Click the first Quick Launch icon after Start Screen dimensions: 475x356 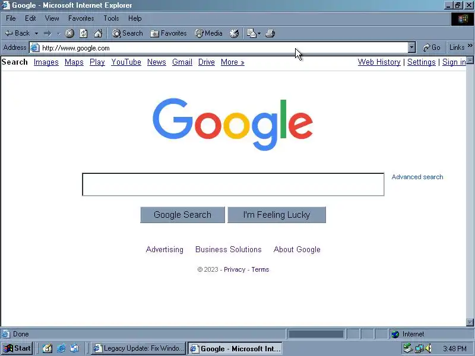(x=47, y=348)
